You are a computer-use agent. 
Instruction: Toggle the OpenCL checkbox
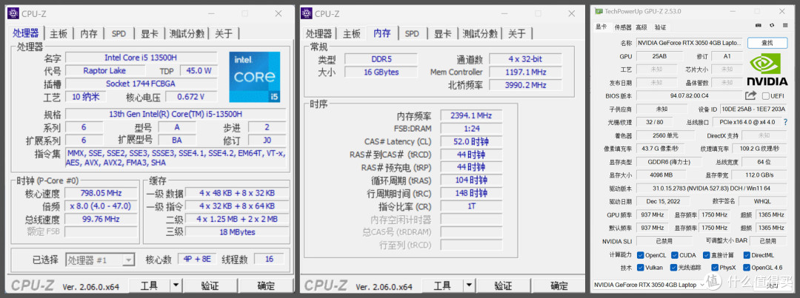point(640,255)
